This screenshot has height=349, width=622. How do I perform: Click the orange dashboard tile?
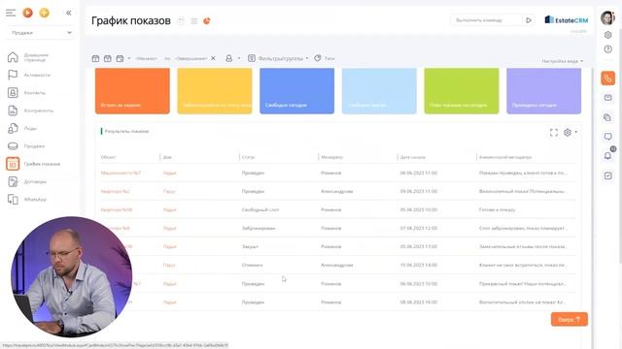click(132, 91)
